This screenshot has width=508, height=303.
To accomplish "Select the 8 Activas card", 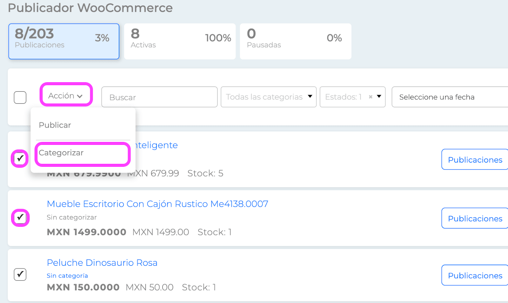I will [180, 41].
